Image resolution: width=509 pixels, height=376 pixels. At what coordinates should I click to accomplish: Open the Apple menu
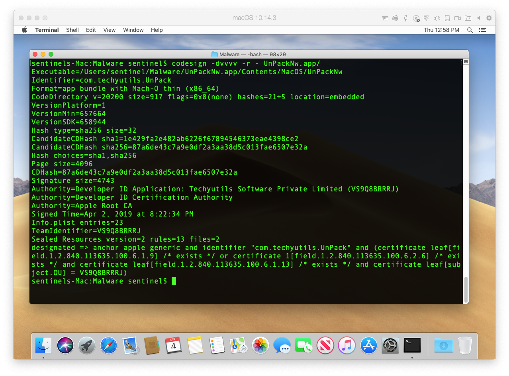(24, 30)
